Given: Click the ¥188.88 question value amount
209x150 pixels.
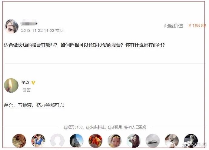Looking at the screenshot, I should (197, 25).
